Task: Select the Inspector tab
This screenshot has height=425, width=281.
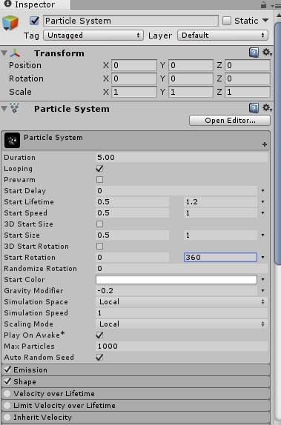Action: [36, 4]
